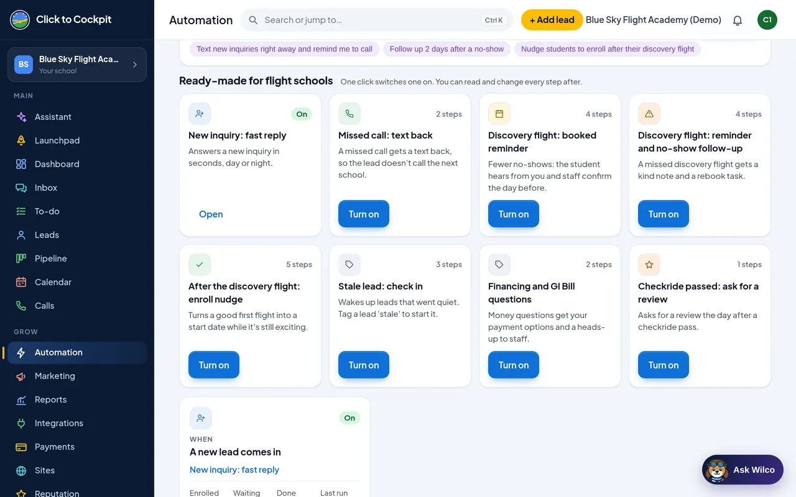The image size is (796, 497).
Task: Go to Automation in sidebar
Action: tap(77, 352)
